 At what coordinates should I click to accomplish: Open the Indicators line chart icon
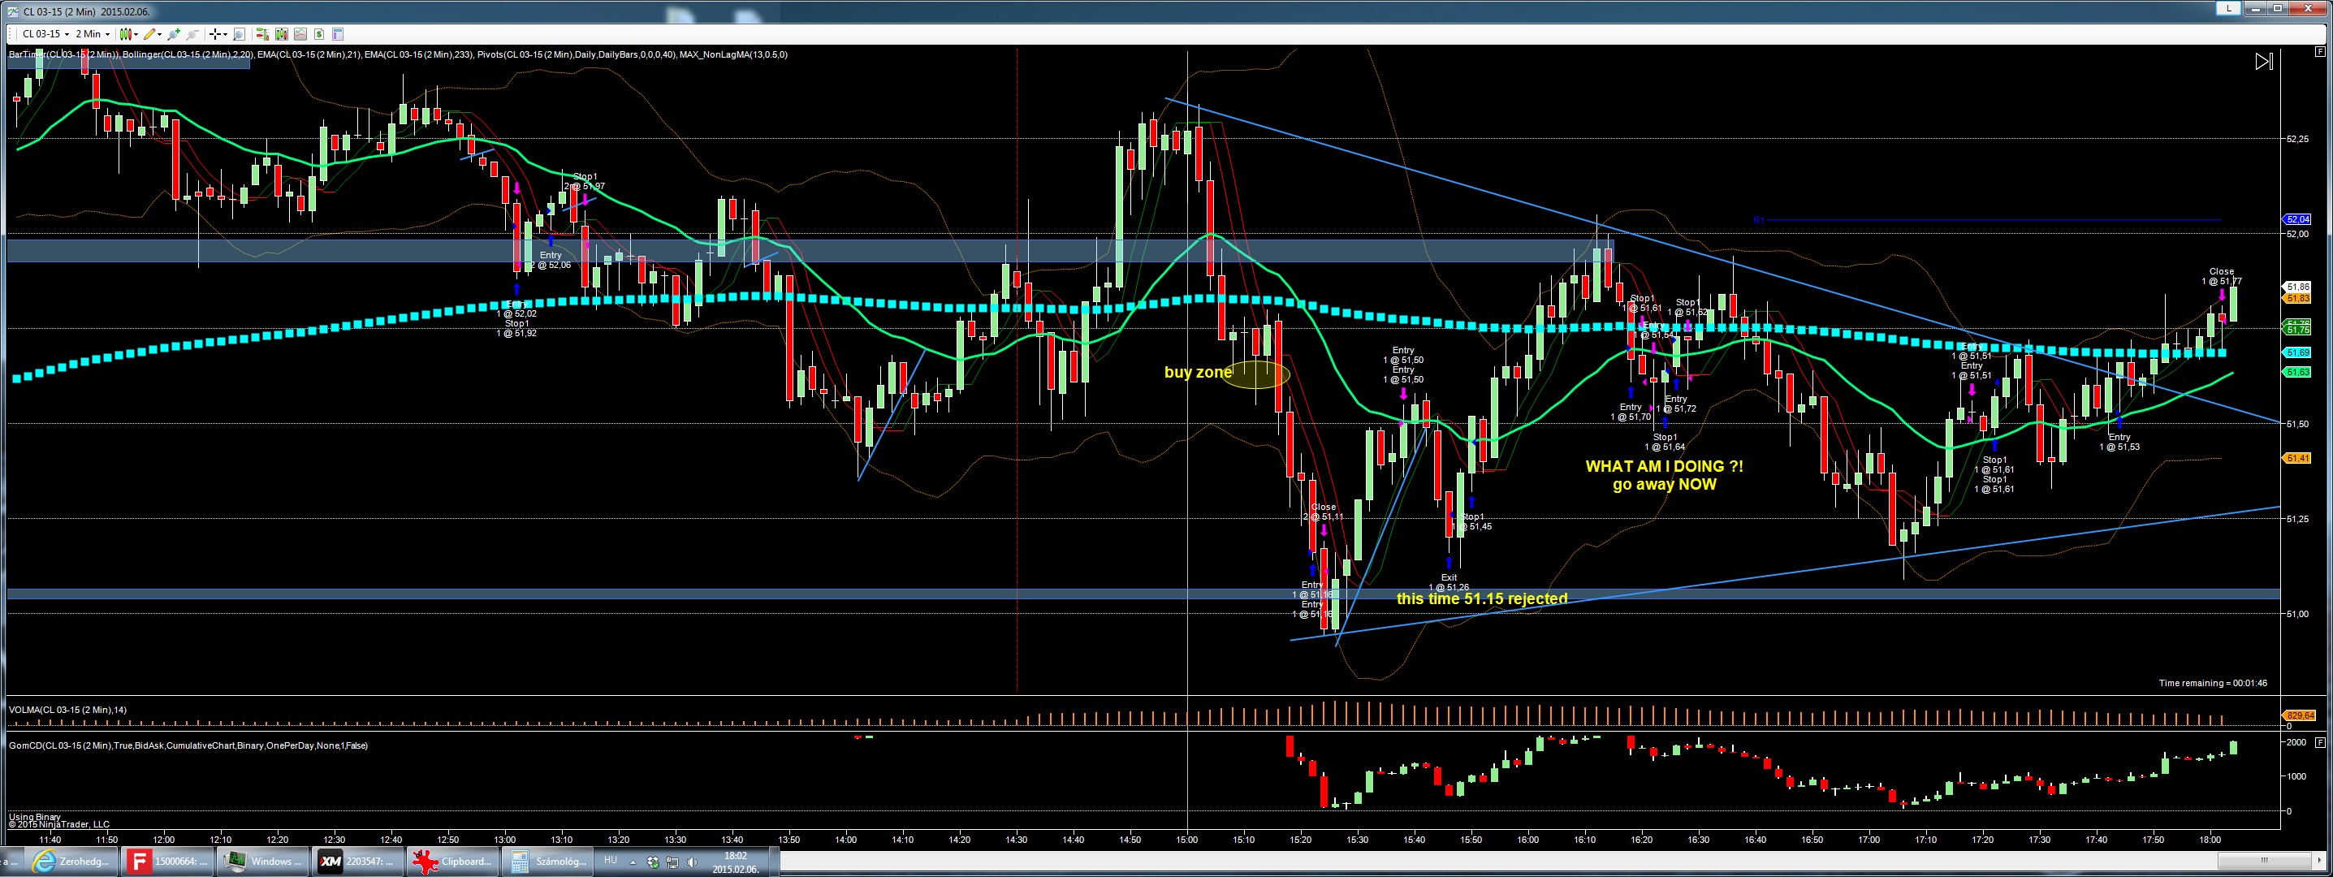point(300,34)
